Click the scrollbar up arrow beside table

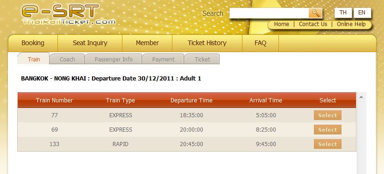pyautogui.click(x=361, y=97)
